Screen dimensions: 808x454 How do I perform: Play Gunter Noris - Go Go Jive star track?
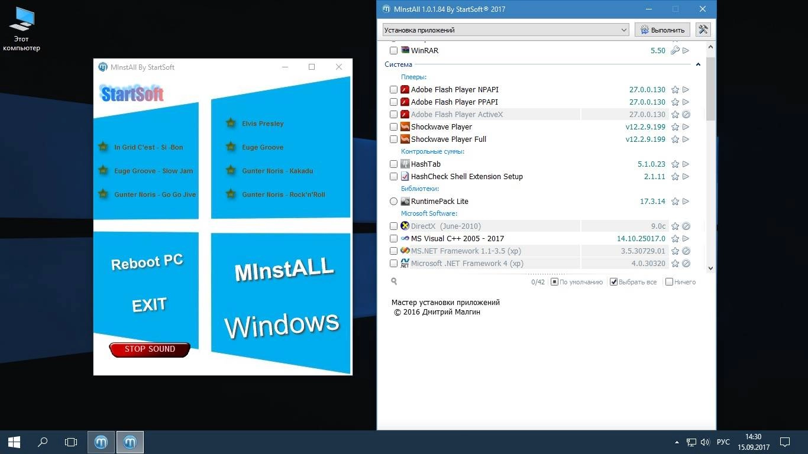click(104, 194)
